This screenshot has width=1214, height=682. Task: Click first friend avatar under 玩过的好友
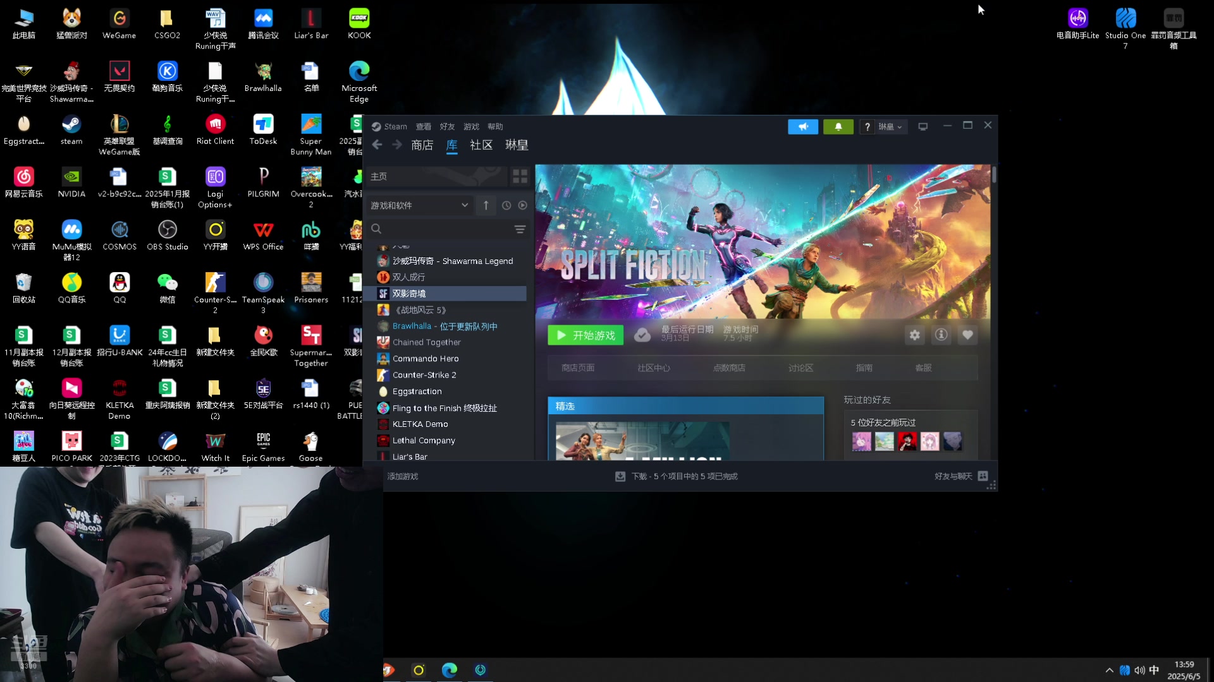point(861,441)
